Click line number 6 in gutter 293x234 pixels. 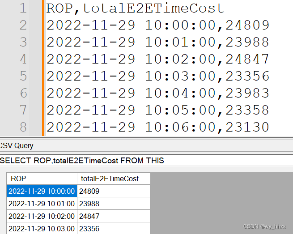[23, 93]
